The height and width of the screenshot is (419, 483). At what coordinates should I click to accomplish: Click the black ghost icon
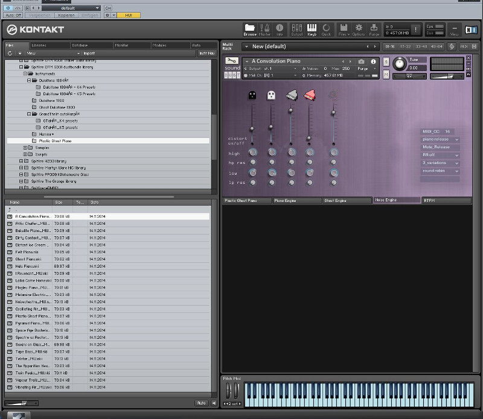[x=252, y=95]
